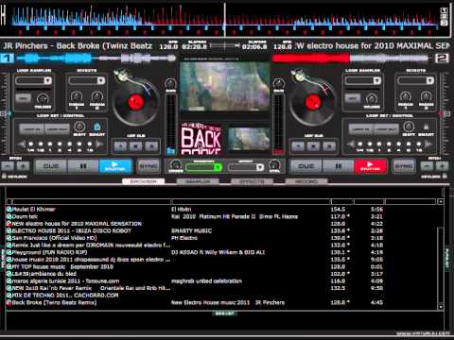
Task: Increase deck 1 loop length with right arrow
Action: [99, 144]
